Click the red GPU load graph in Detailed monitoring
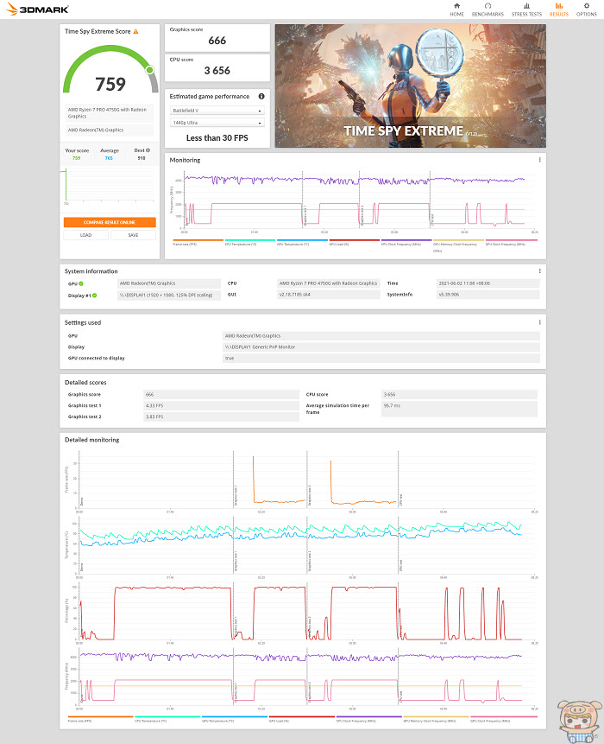The width and height of the screenshot is (604, 744). pos(307,612)
